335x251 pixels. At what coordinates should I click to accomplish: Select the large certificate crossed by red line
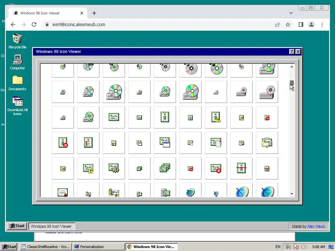click(241, 168)
